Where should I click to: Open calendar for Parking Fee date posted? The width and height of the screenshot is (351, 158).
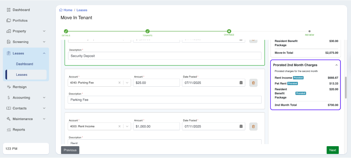point(241,83)
